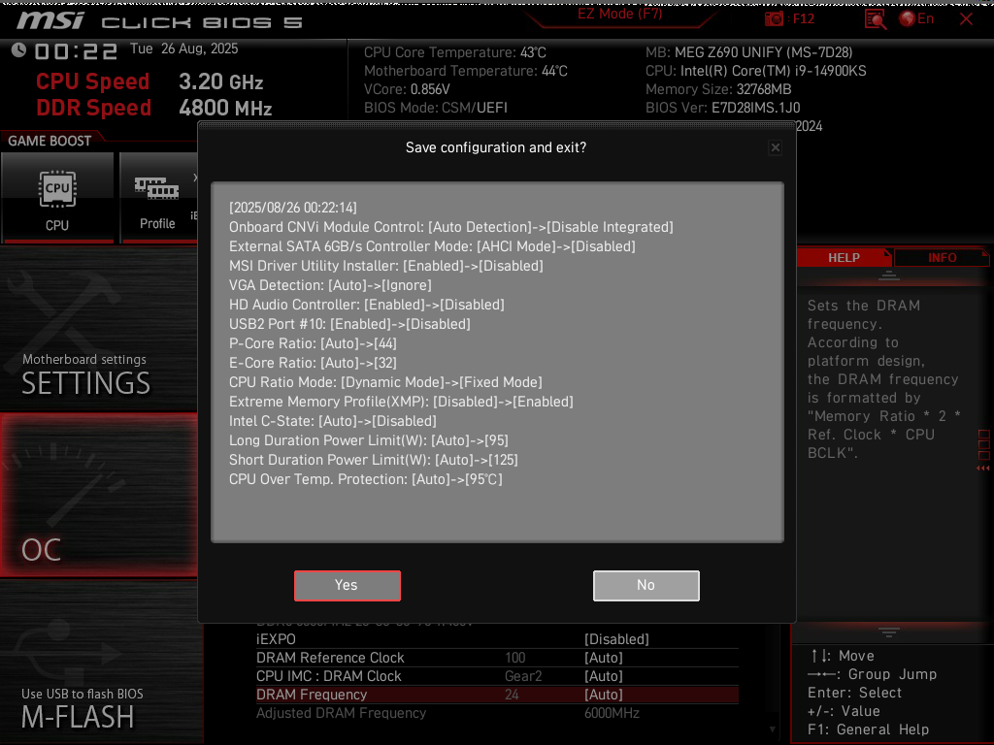Exit BIOS with the red X icon
This screenshot has height=745, width=994.
coord(966,19)
